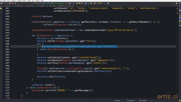The image size is (181, 102).
Task: Click the warning marker in overview ruler
Action: [x=177, y=13]
